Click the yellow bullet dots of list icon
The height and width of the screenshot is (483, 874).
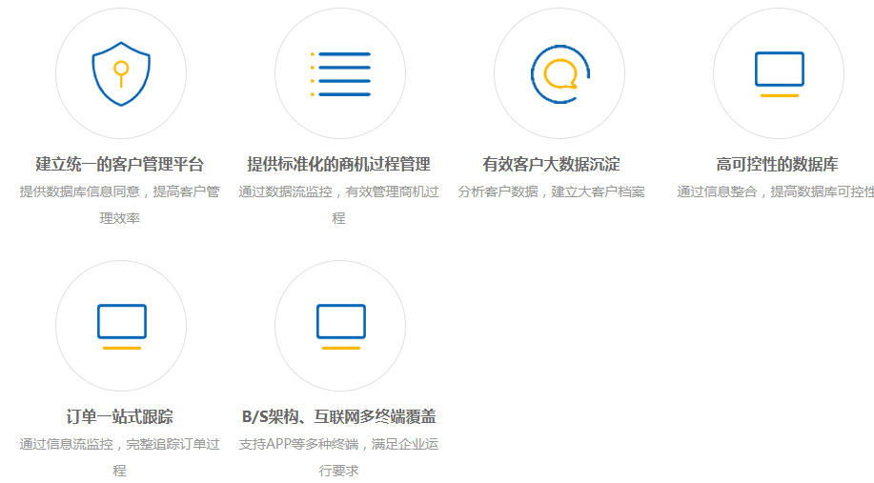coord(312,74)
